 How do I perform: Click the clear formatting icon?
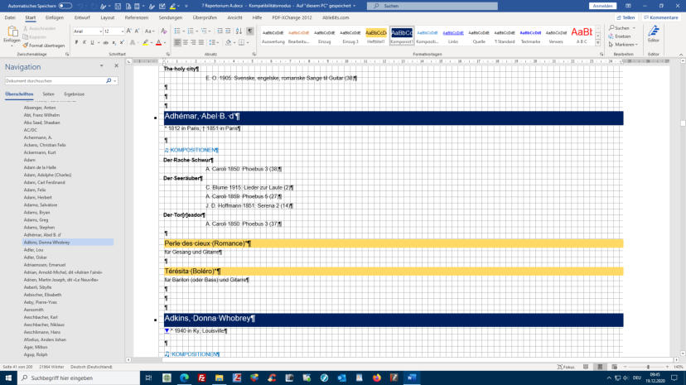[163, 31]
